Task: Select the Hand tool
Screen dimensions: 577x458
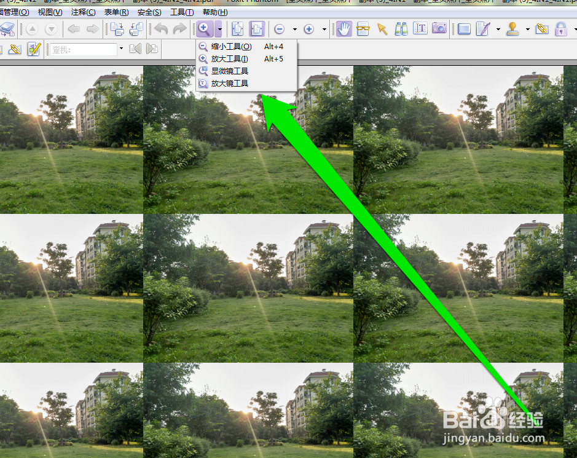Action: point(344,29)
